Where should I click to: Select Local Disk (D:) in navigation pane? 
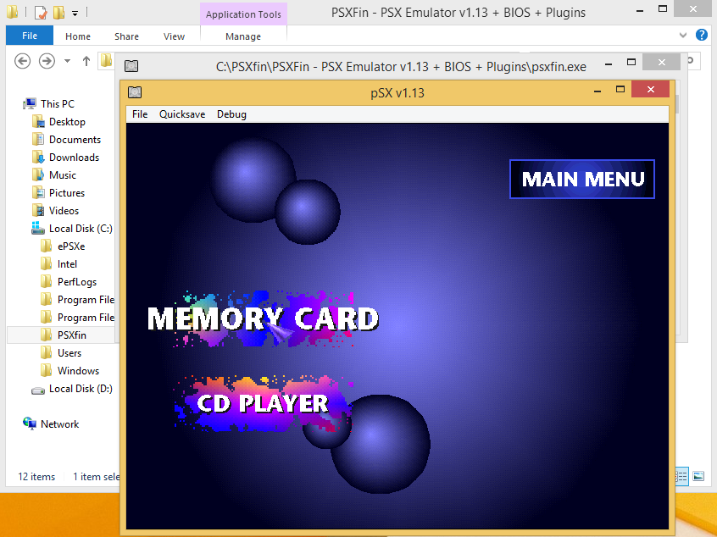pos(81,389)
